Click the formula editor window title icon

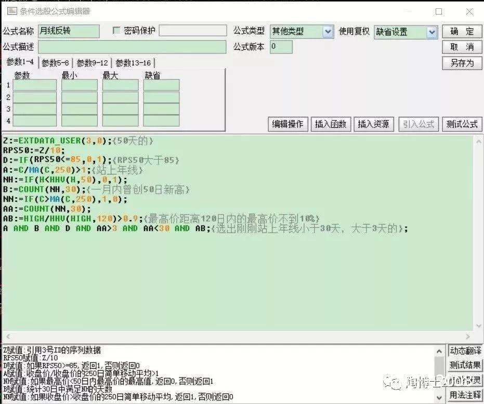point(12,11)
